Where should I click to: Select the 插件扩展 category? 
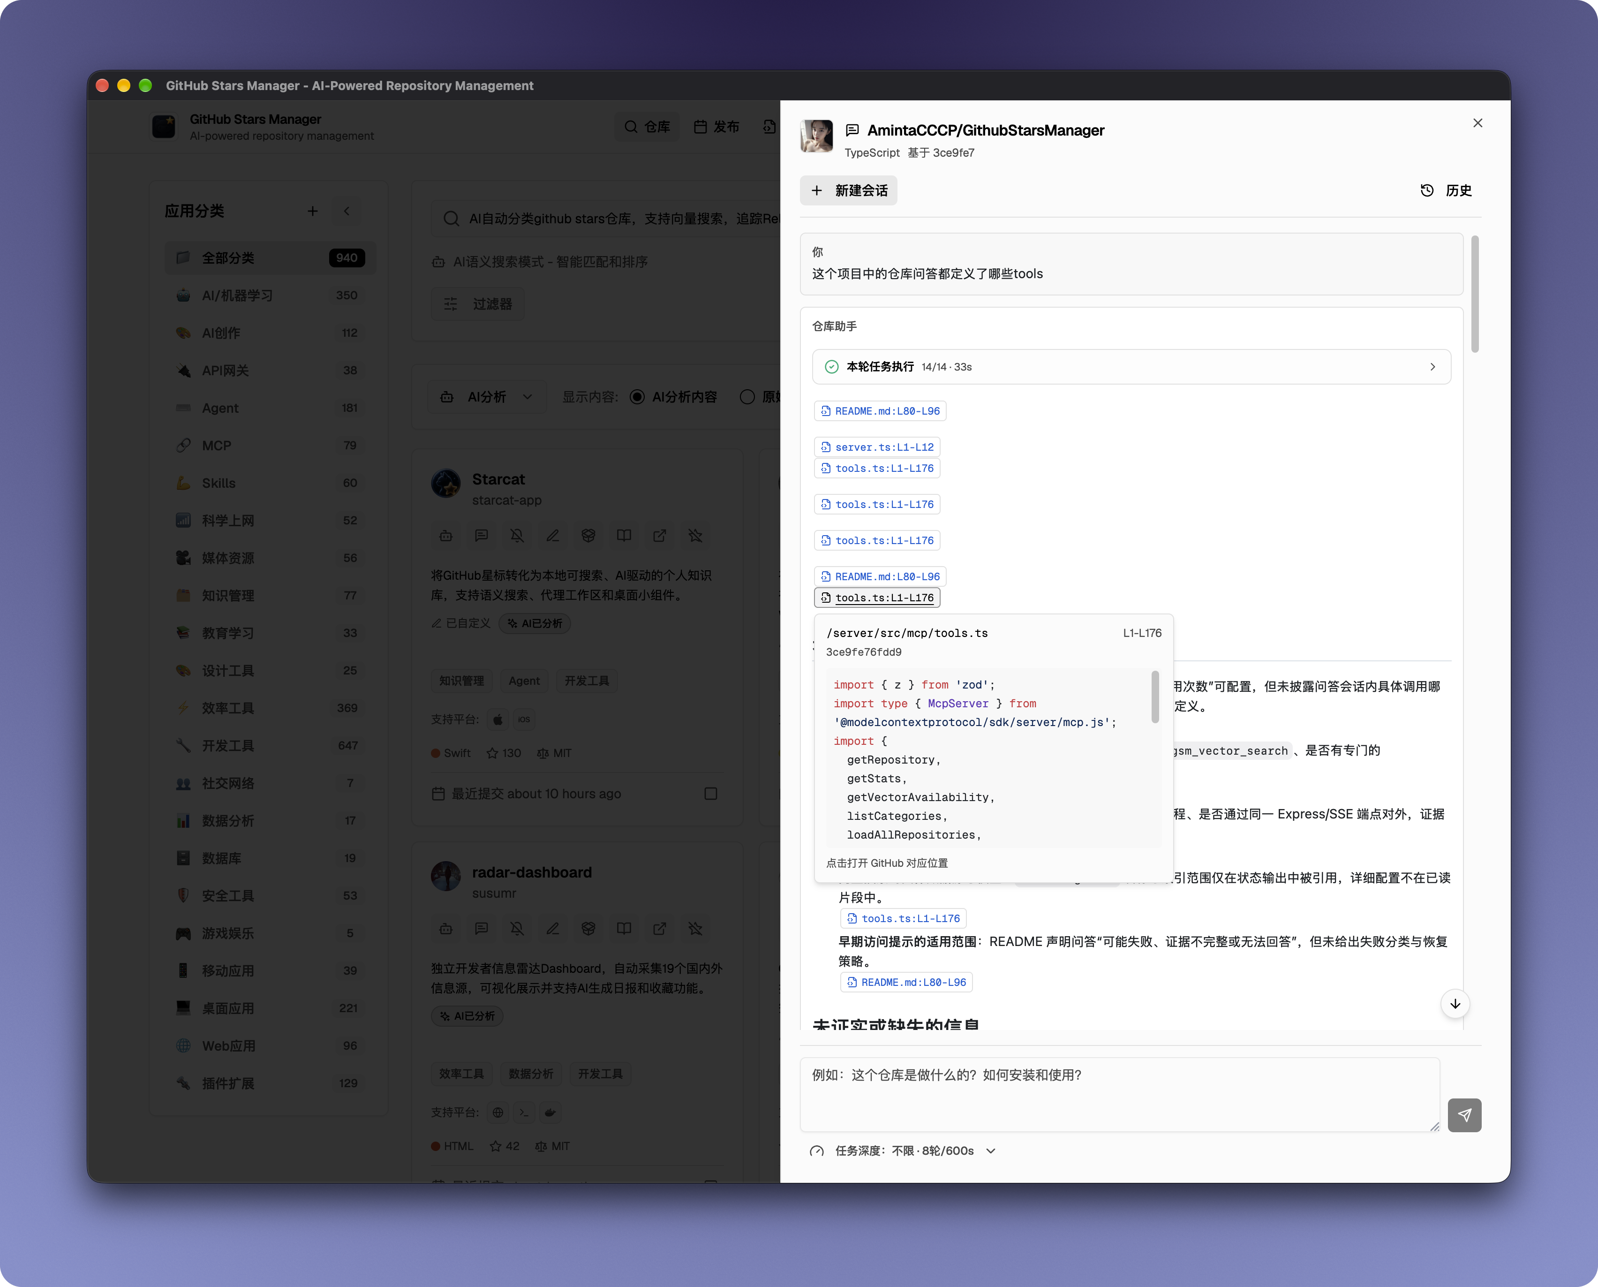[x=270, y=1083]
